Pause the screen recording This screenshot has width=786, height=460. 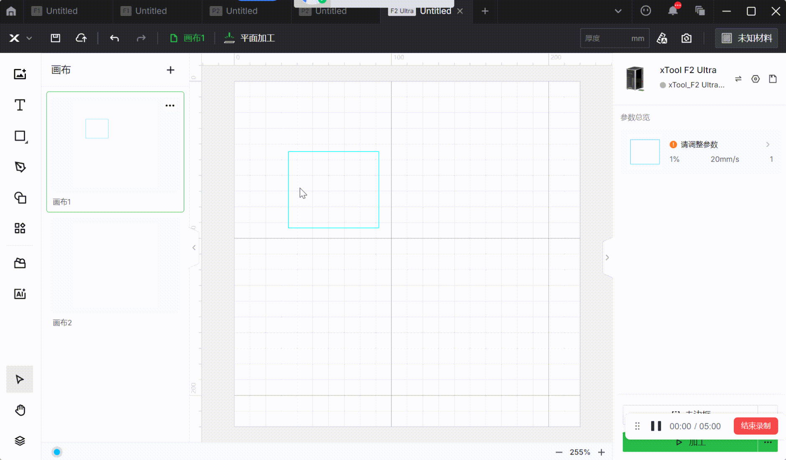click(x=656, y=426)
